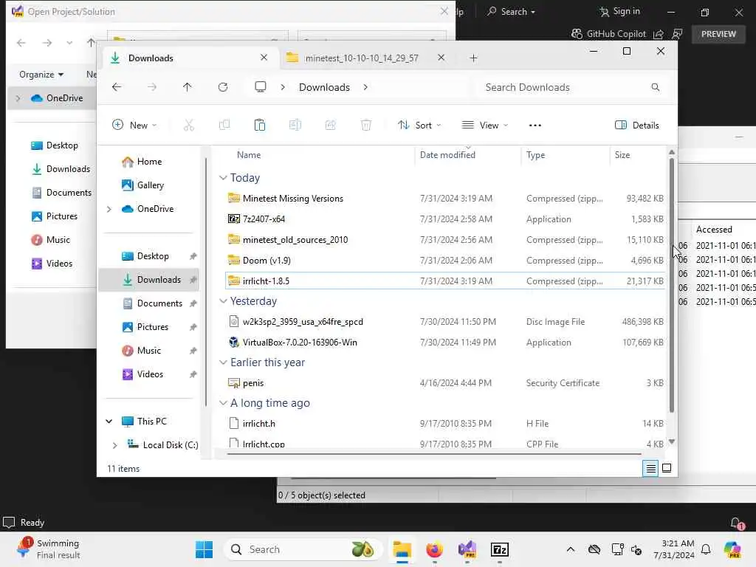756x567 pixels.
Task: Click the Share icon in Explorer toolbar
Action: (330, 126)
